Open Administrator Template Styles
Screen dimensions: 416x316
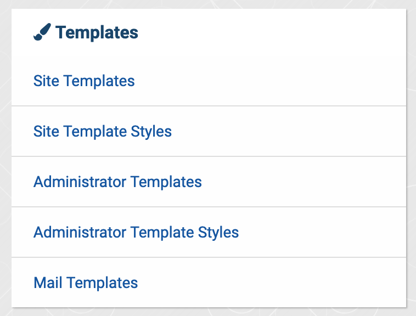pos(136,232)
